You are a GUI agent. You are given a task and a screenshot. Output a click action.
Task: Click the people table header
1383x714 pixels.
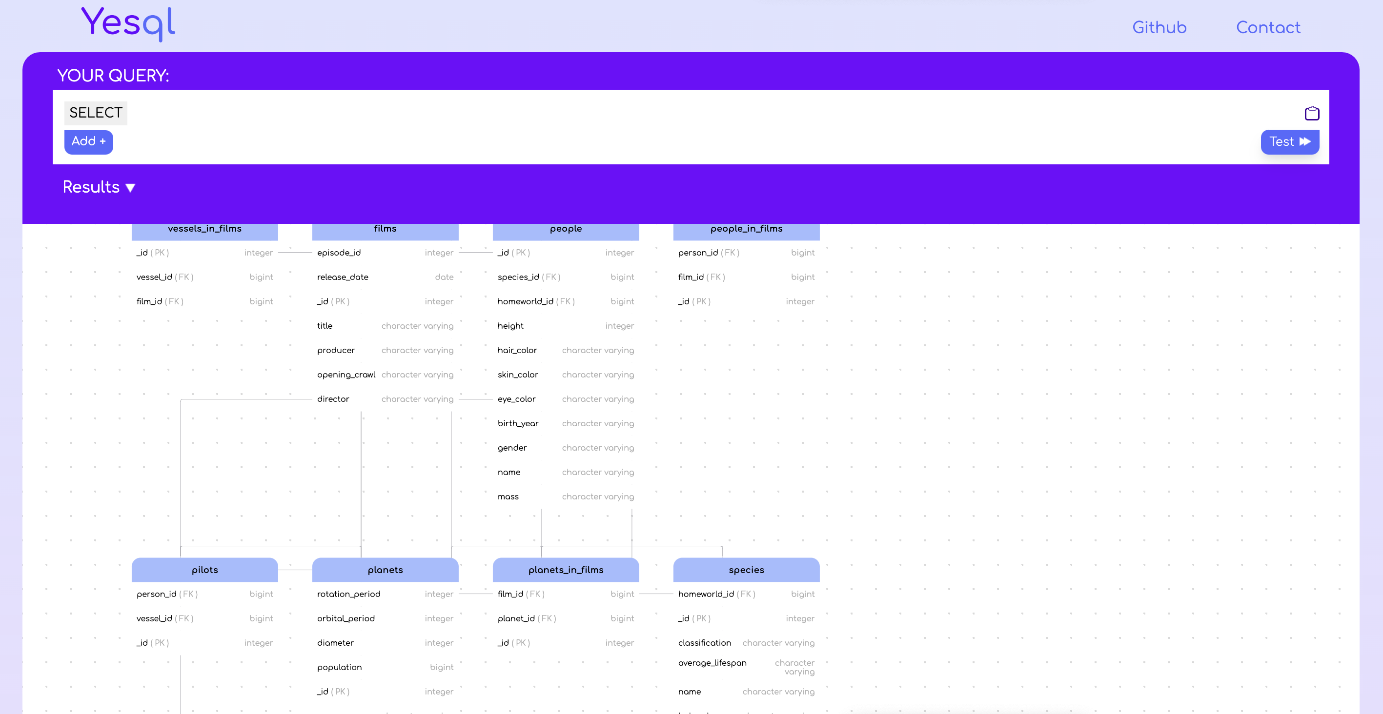click(566, 229)
